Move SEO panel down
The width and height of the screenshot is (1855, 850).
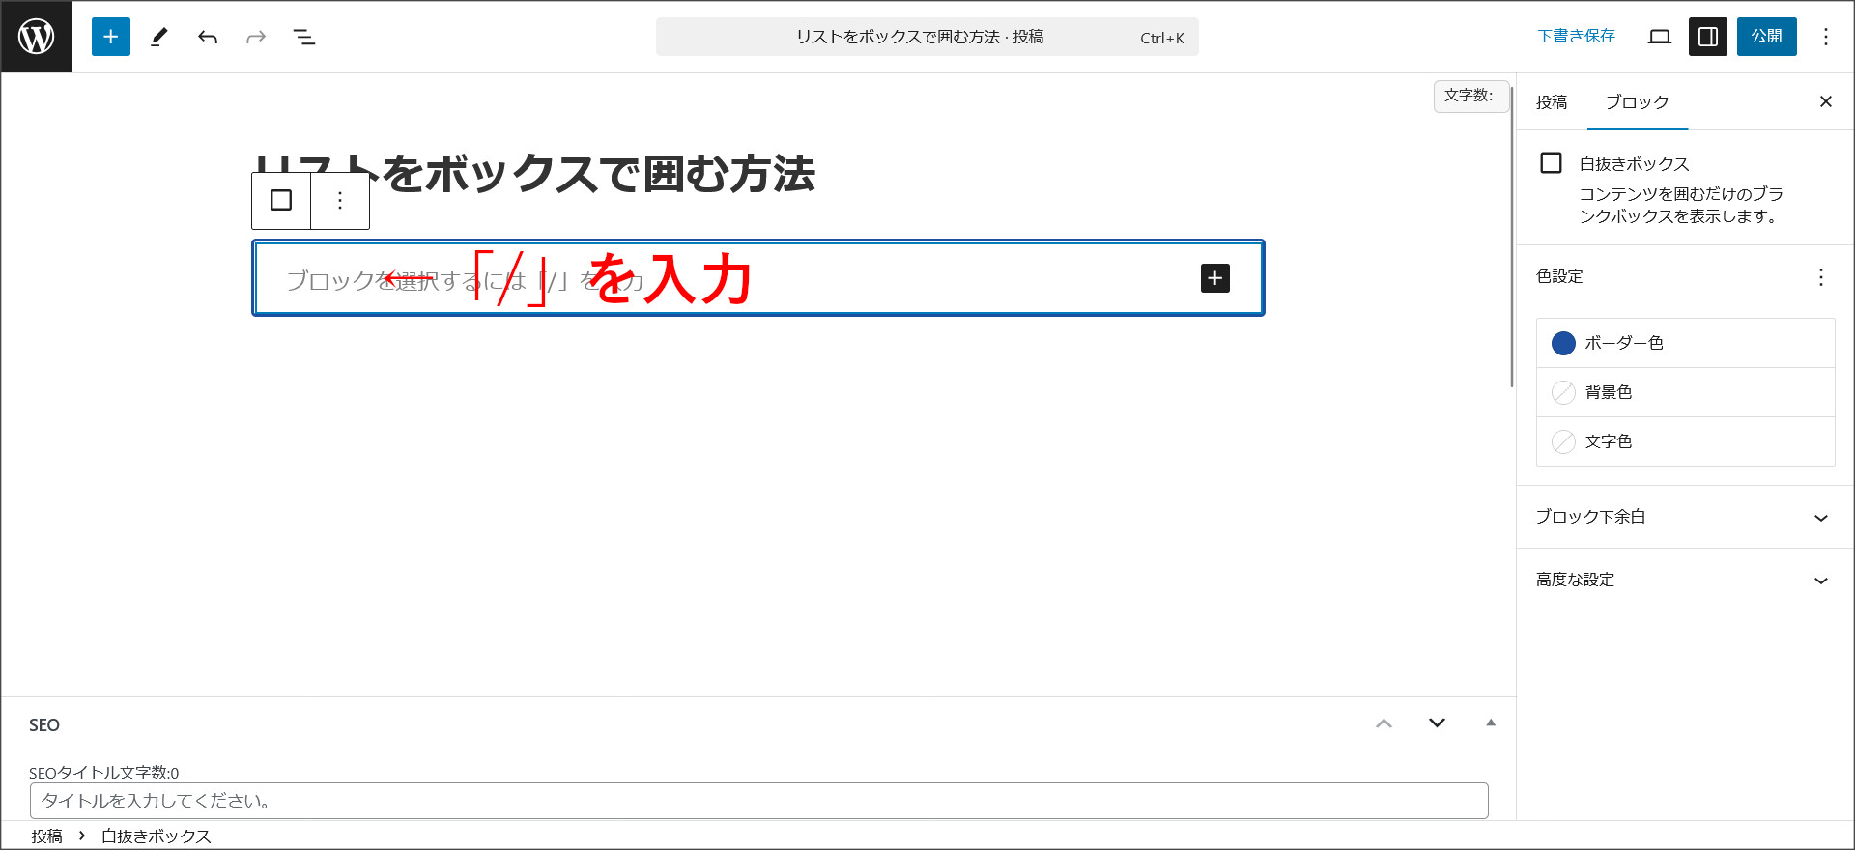(1438, 723)
